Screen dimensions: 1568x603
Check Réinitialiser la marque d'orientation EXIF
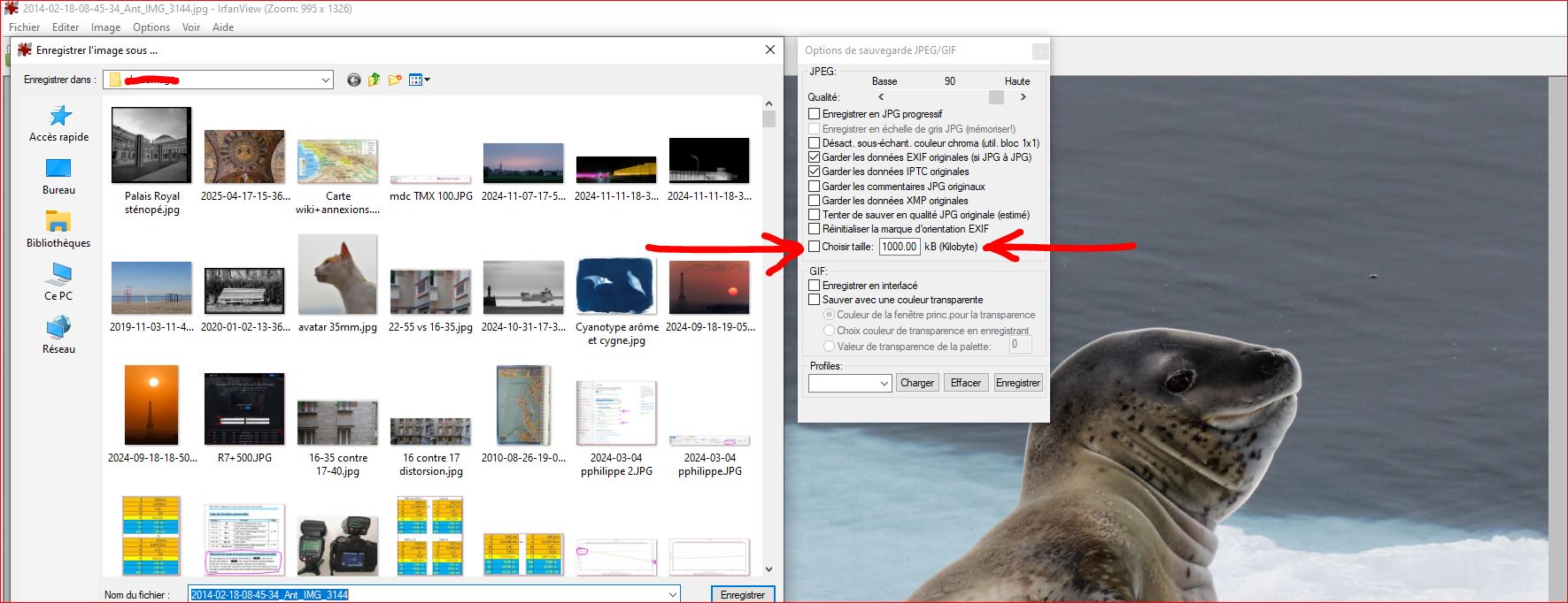(x=815, y=228)
